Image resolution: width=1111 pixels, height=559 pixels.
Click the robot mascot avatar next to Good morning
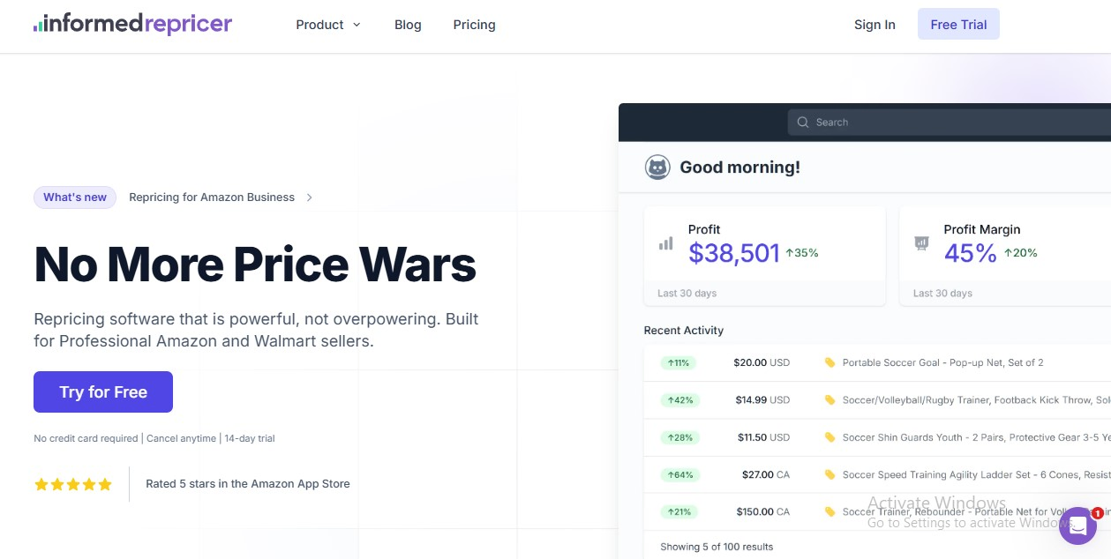coord(657,167)
